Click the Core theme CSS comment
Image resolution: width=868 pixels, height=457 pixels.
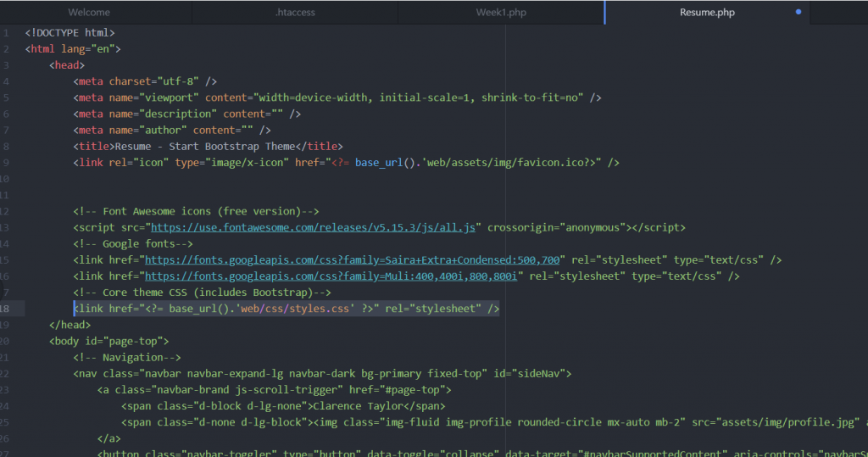pyautogui.click(x=202, y=293)
